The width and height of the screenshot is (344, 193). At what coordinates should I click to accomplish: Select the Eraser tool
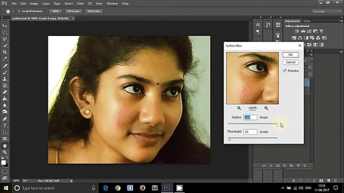(5, 92)
